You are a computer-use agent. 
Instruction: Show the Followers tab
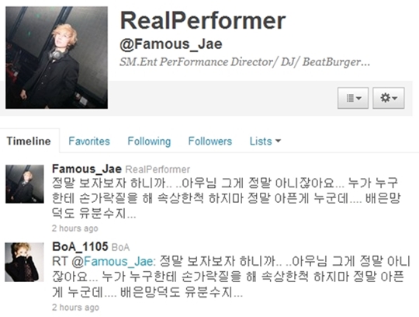[210, 141]
